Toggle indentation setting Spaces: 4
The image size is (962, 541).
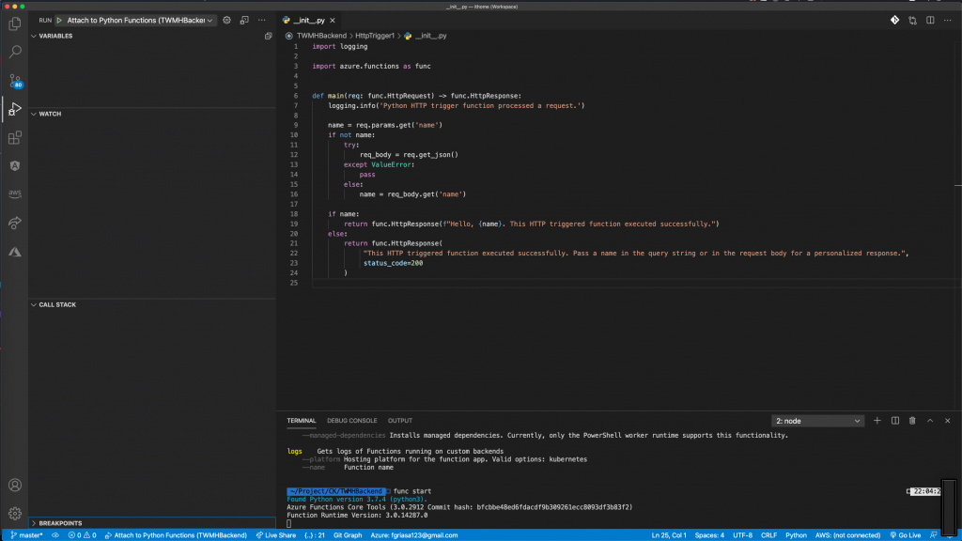tap(709, 535)
